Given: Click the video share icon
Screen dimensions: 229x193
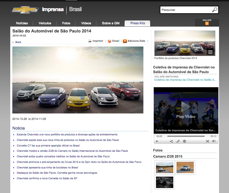Looking at the screenshot, I should (x=171, y=141).
